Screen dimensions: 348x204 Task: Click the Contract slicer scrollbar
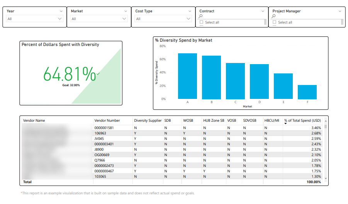[x=265, y=22]
